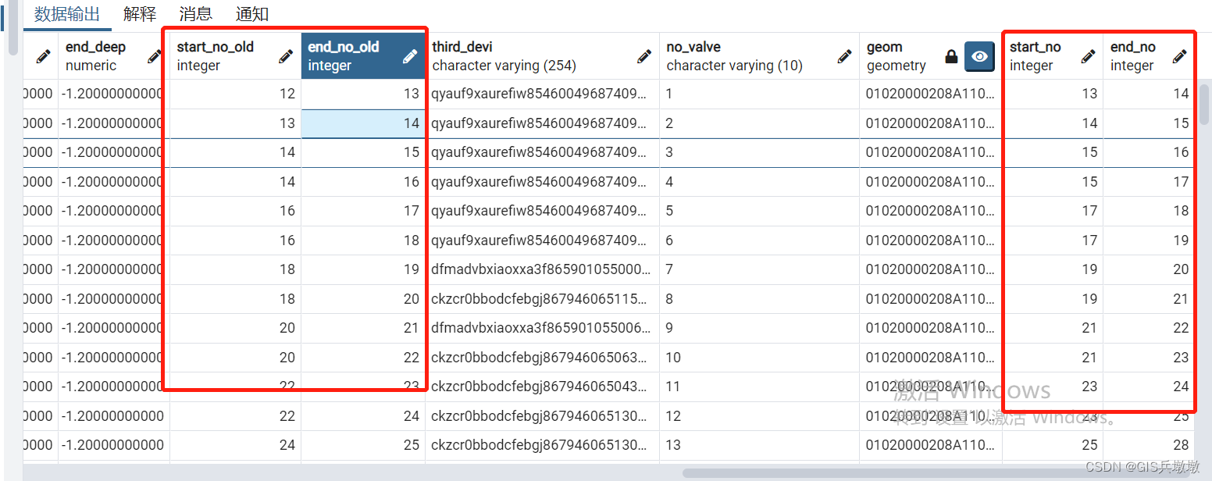This screenshot has height=481, width=1212.
Task: Open the 通知 tab
Action: pos(251,13)
